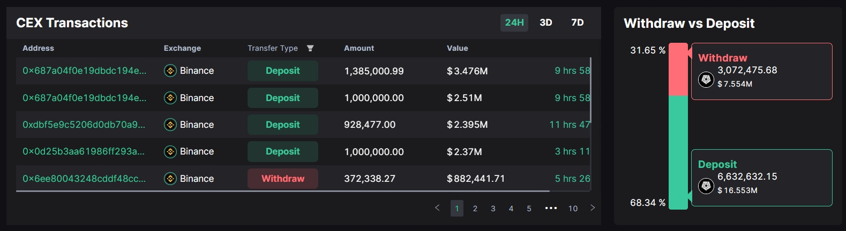Click the Transfer Type filter funnel icon

coord(310,48)
